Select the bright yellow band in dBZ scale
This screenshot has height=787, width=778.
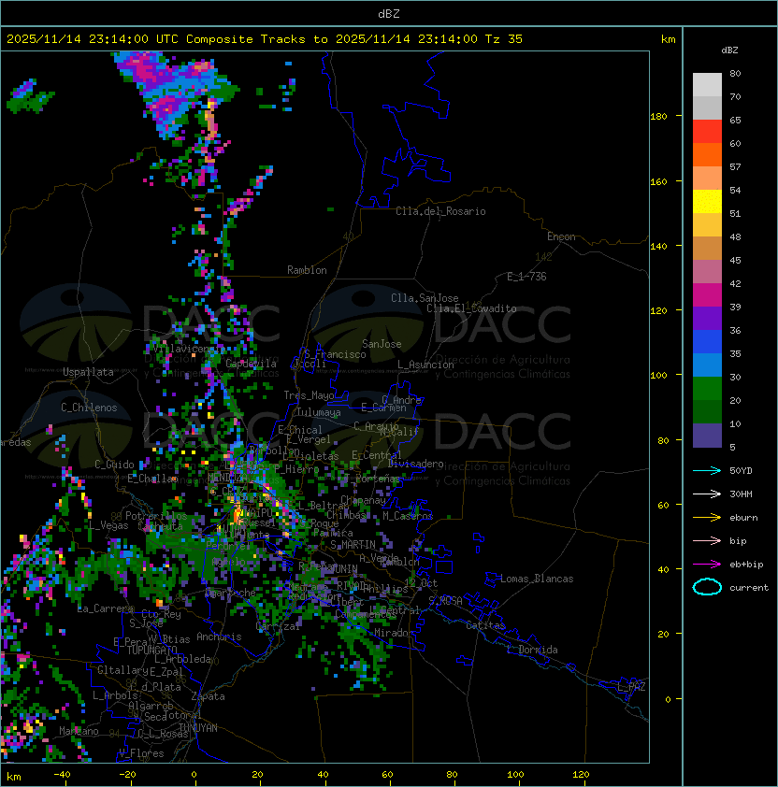pyautogui.click(x=707, y=202)
